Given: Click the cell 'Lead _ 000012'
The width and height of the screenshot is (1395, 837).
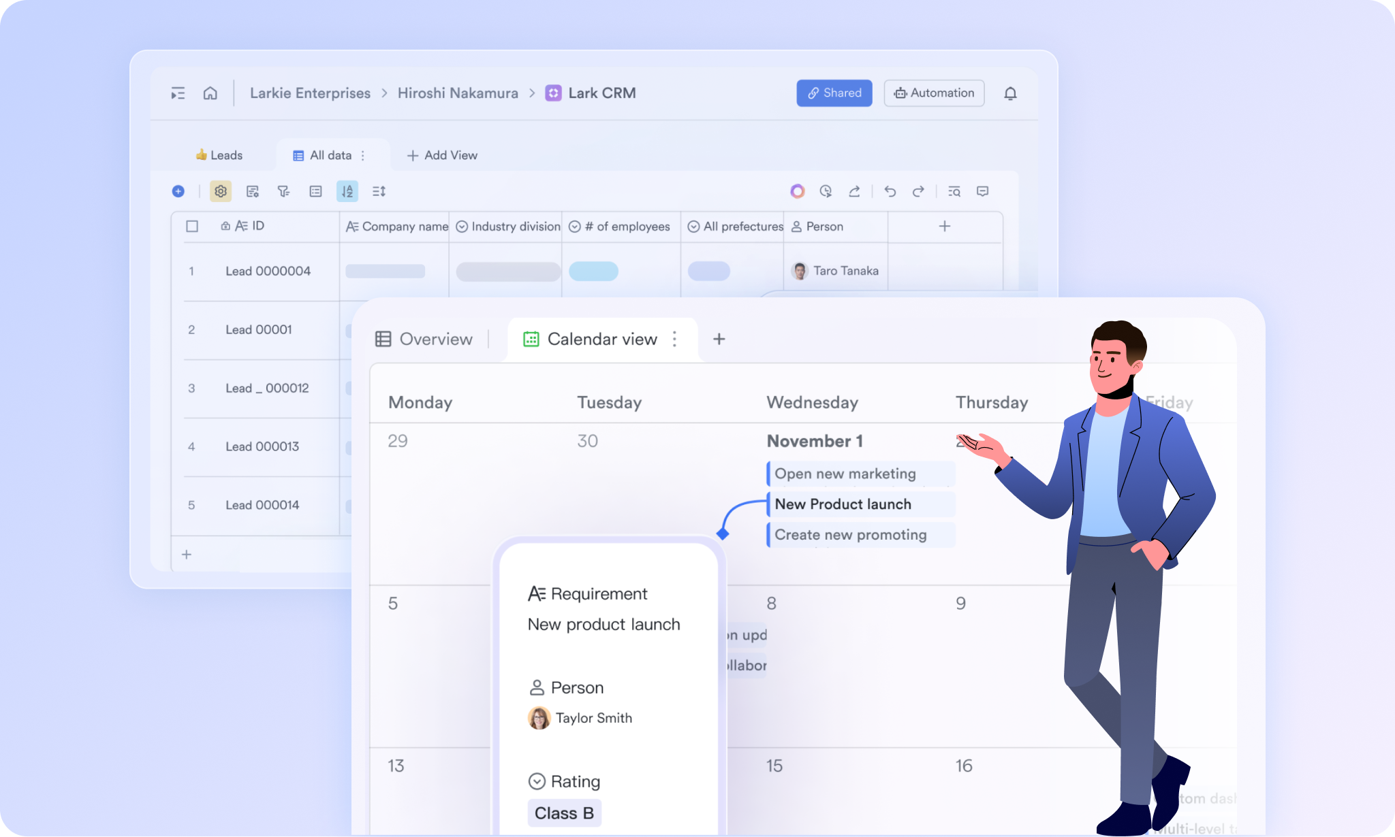Looking at the screenshot, I should click(x=267, y=389).
